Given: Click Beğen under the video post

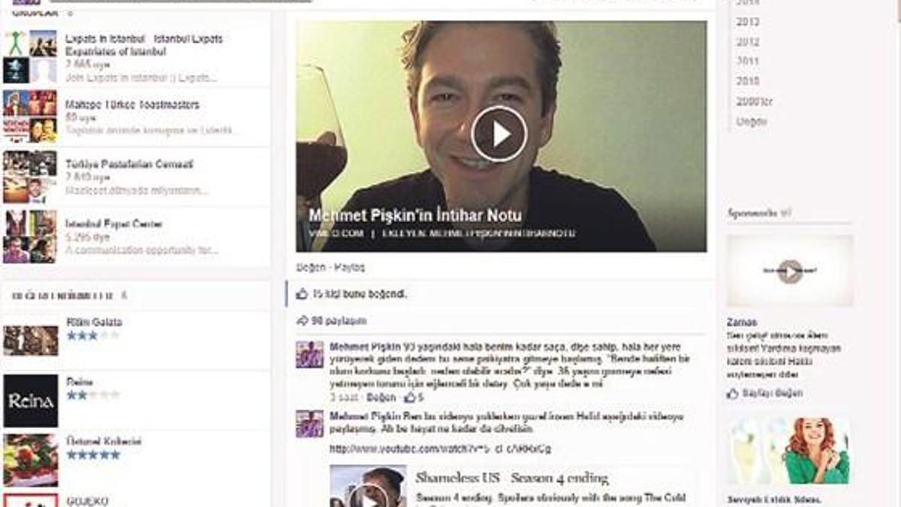Looking at the screenshot, I should point(310,267).
